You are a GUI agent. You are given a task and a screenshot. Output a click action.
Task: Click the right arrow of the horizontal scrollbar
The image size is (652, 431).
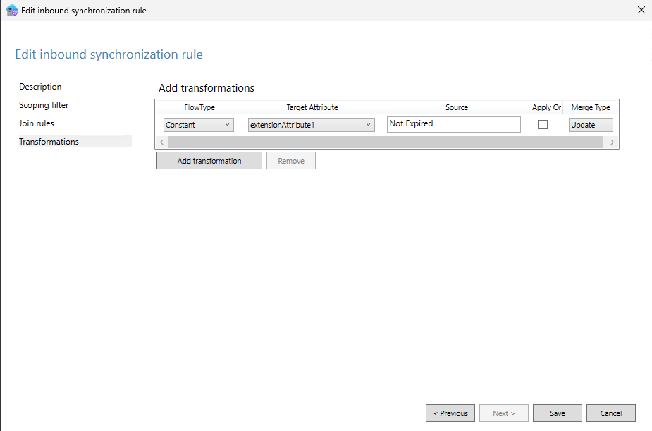tap(612, 142)
